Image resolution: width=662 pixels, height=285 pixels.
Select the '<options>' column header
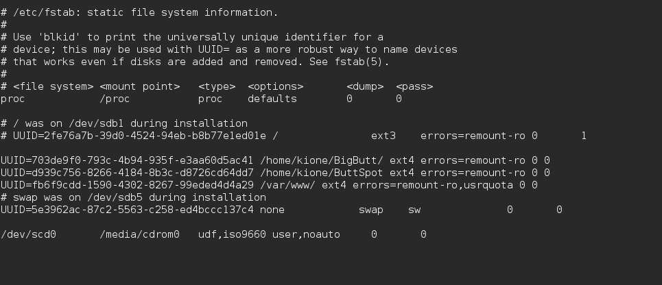(x=275, y=86)
